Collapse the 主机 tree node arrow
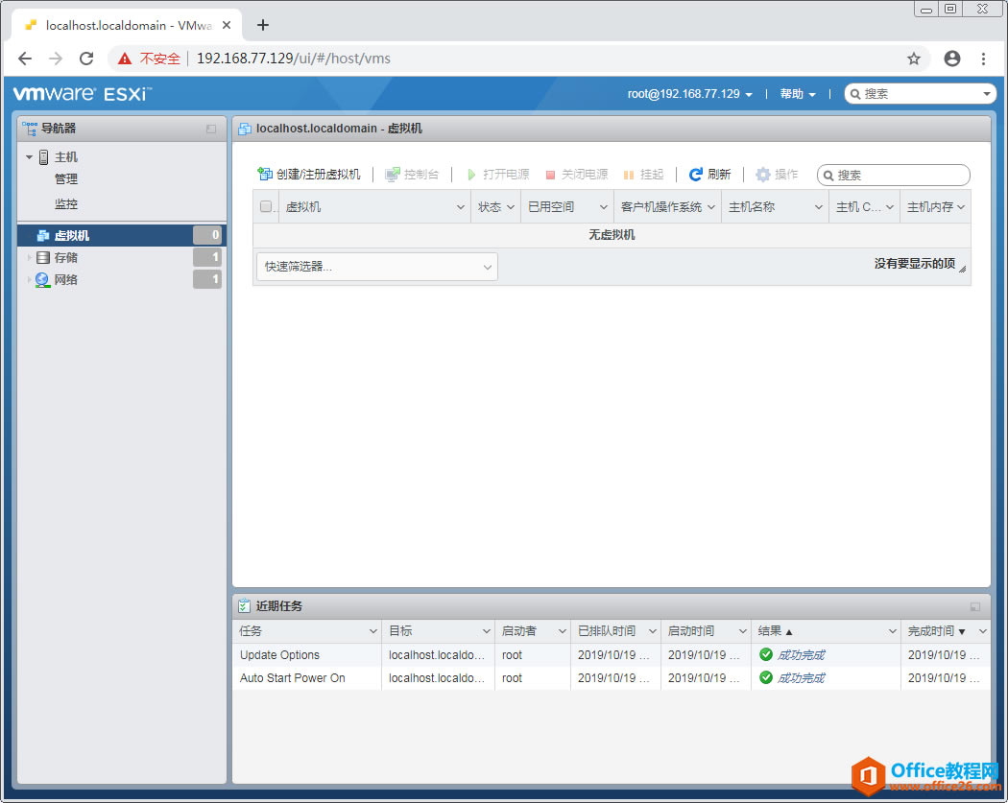This screenshot has width=1008, height=803. coord(29,156)
